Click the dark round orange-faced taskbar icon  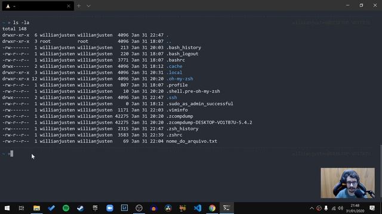click(153, 208)
